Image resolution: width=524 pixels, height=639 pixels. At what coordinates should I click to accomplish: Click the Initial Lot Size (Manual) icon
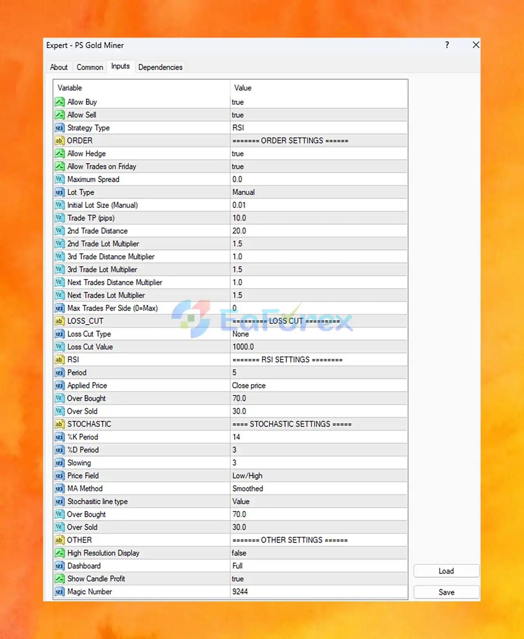point(60,205)
